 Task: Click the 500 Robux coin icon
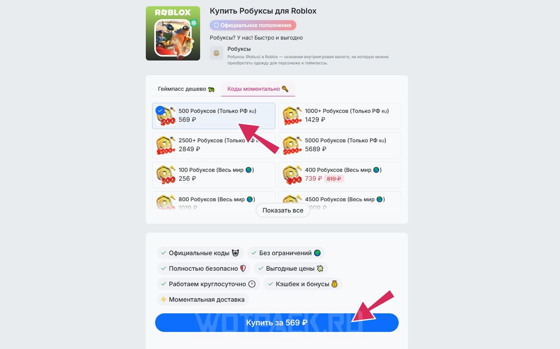(166, 116)
